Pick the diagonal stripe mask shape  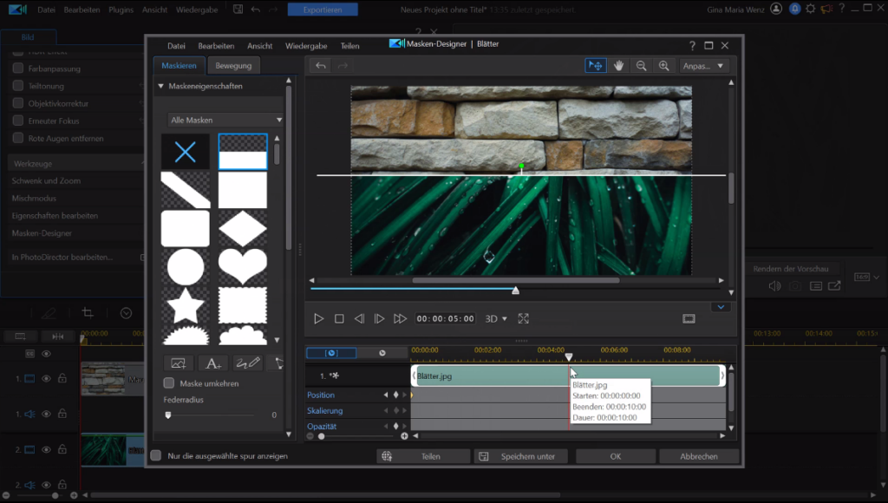pyautogui.click(x=186, y=190)
